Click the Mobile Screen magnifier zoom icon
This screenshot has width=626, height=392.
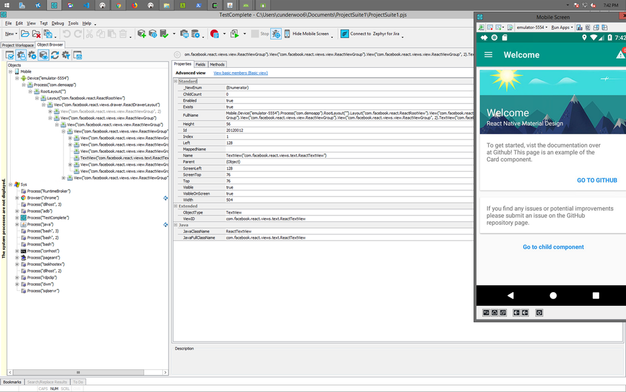point(482,27)
